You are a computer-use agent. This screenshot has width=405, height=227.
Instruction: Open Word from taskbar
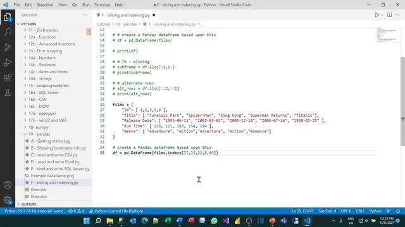click(180, 221)
